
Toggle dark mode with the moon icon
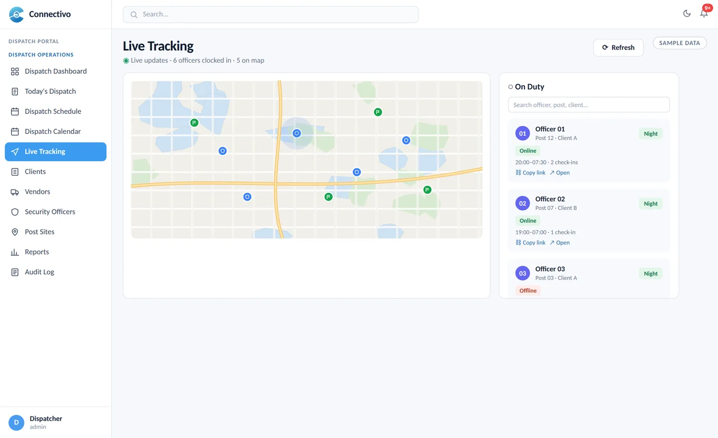pyautogui.click(x=687, y=13)
